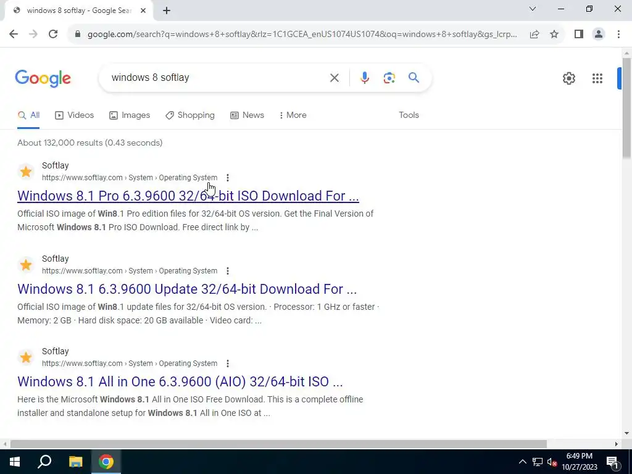
Task: Click the Chrome taskbar icon
Action: [x=106, y=462]
